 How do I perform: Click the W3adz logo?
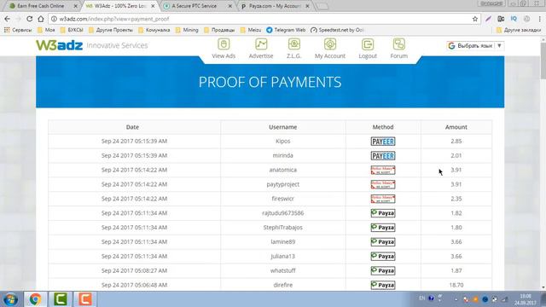(x=59, y=45)
